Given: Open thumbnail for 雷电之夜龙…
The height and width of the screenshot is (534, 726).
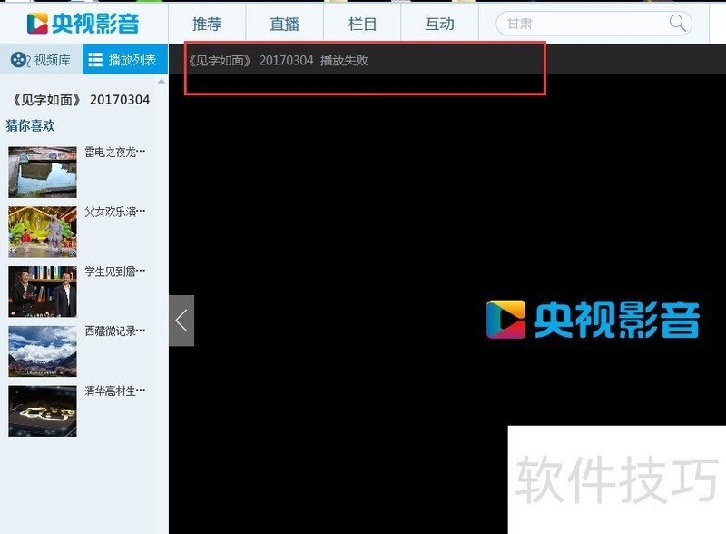Looking at the screenshot, I should click(x=43, y=172).
